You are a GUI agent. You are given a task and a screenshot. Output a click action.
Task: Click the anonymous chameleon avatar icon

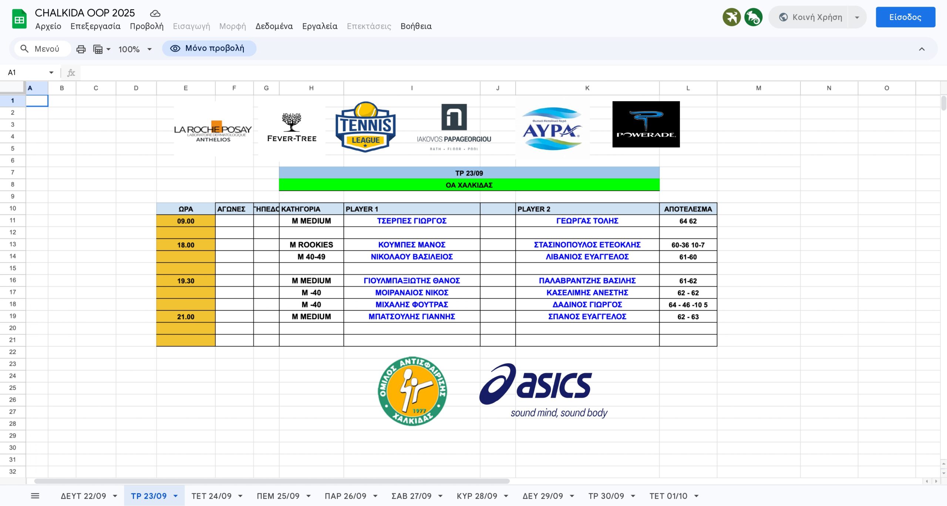(753, 17)
